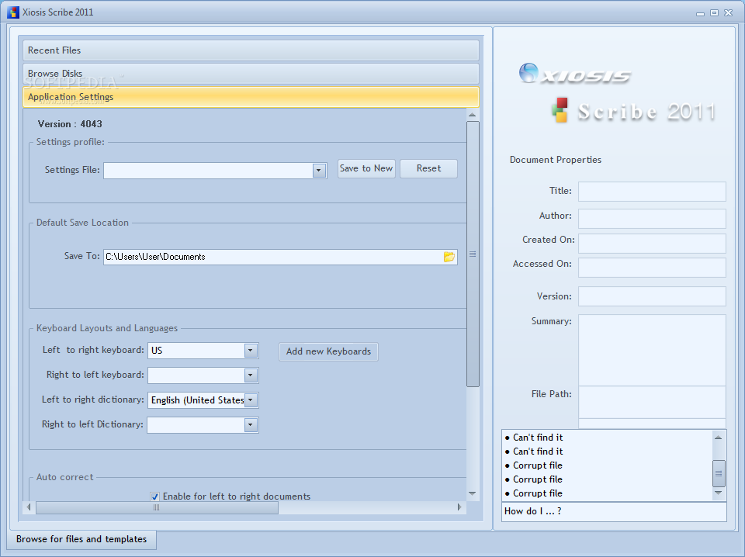Toggle Enable for left to right documents

tap(155, 496)
